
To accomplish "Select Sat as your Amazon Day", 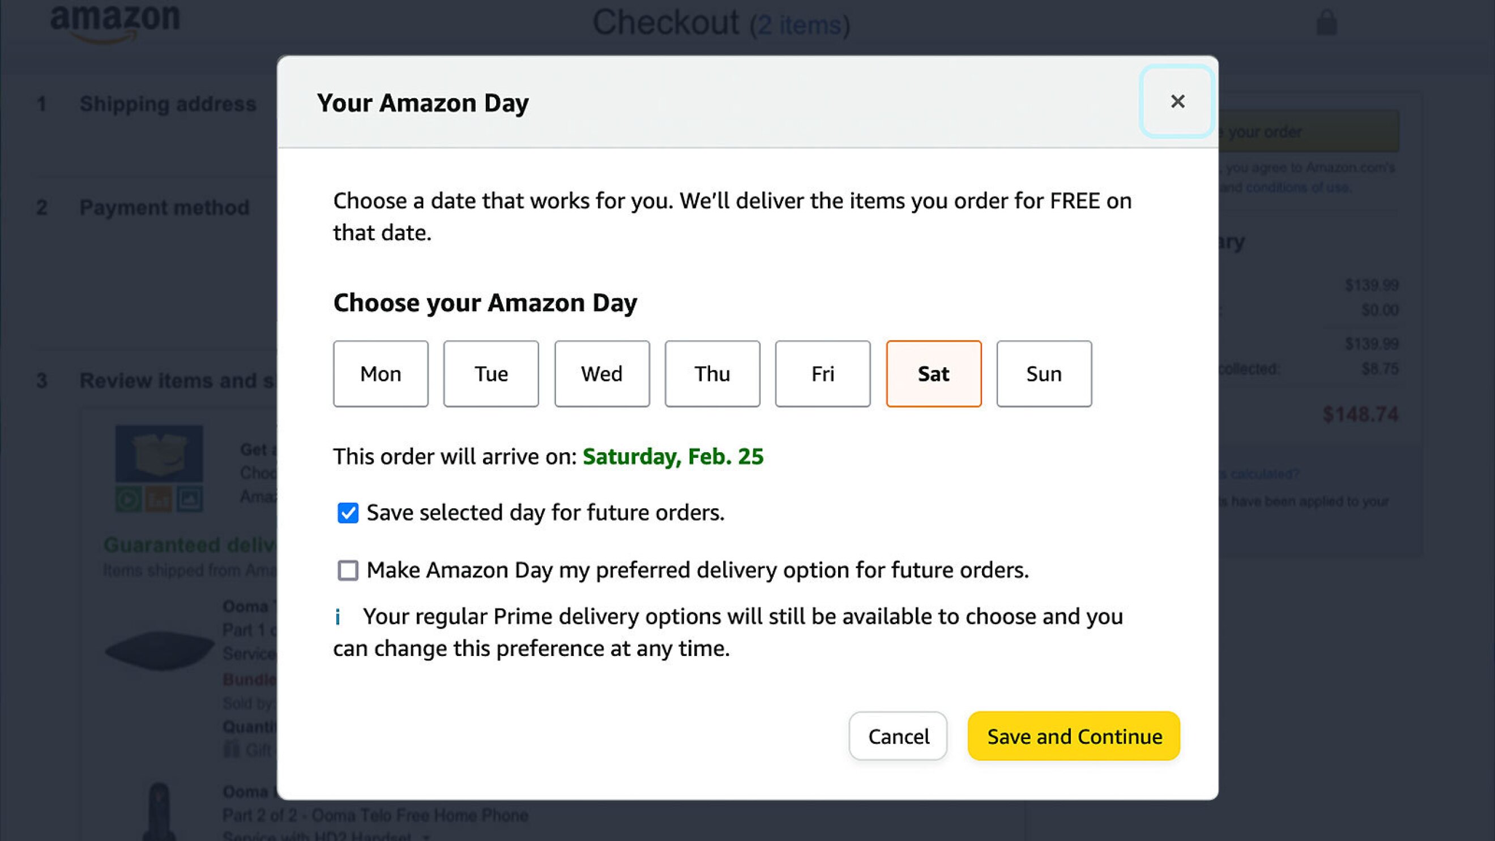I will (933, 374).
